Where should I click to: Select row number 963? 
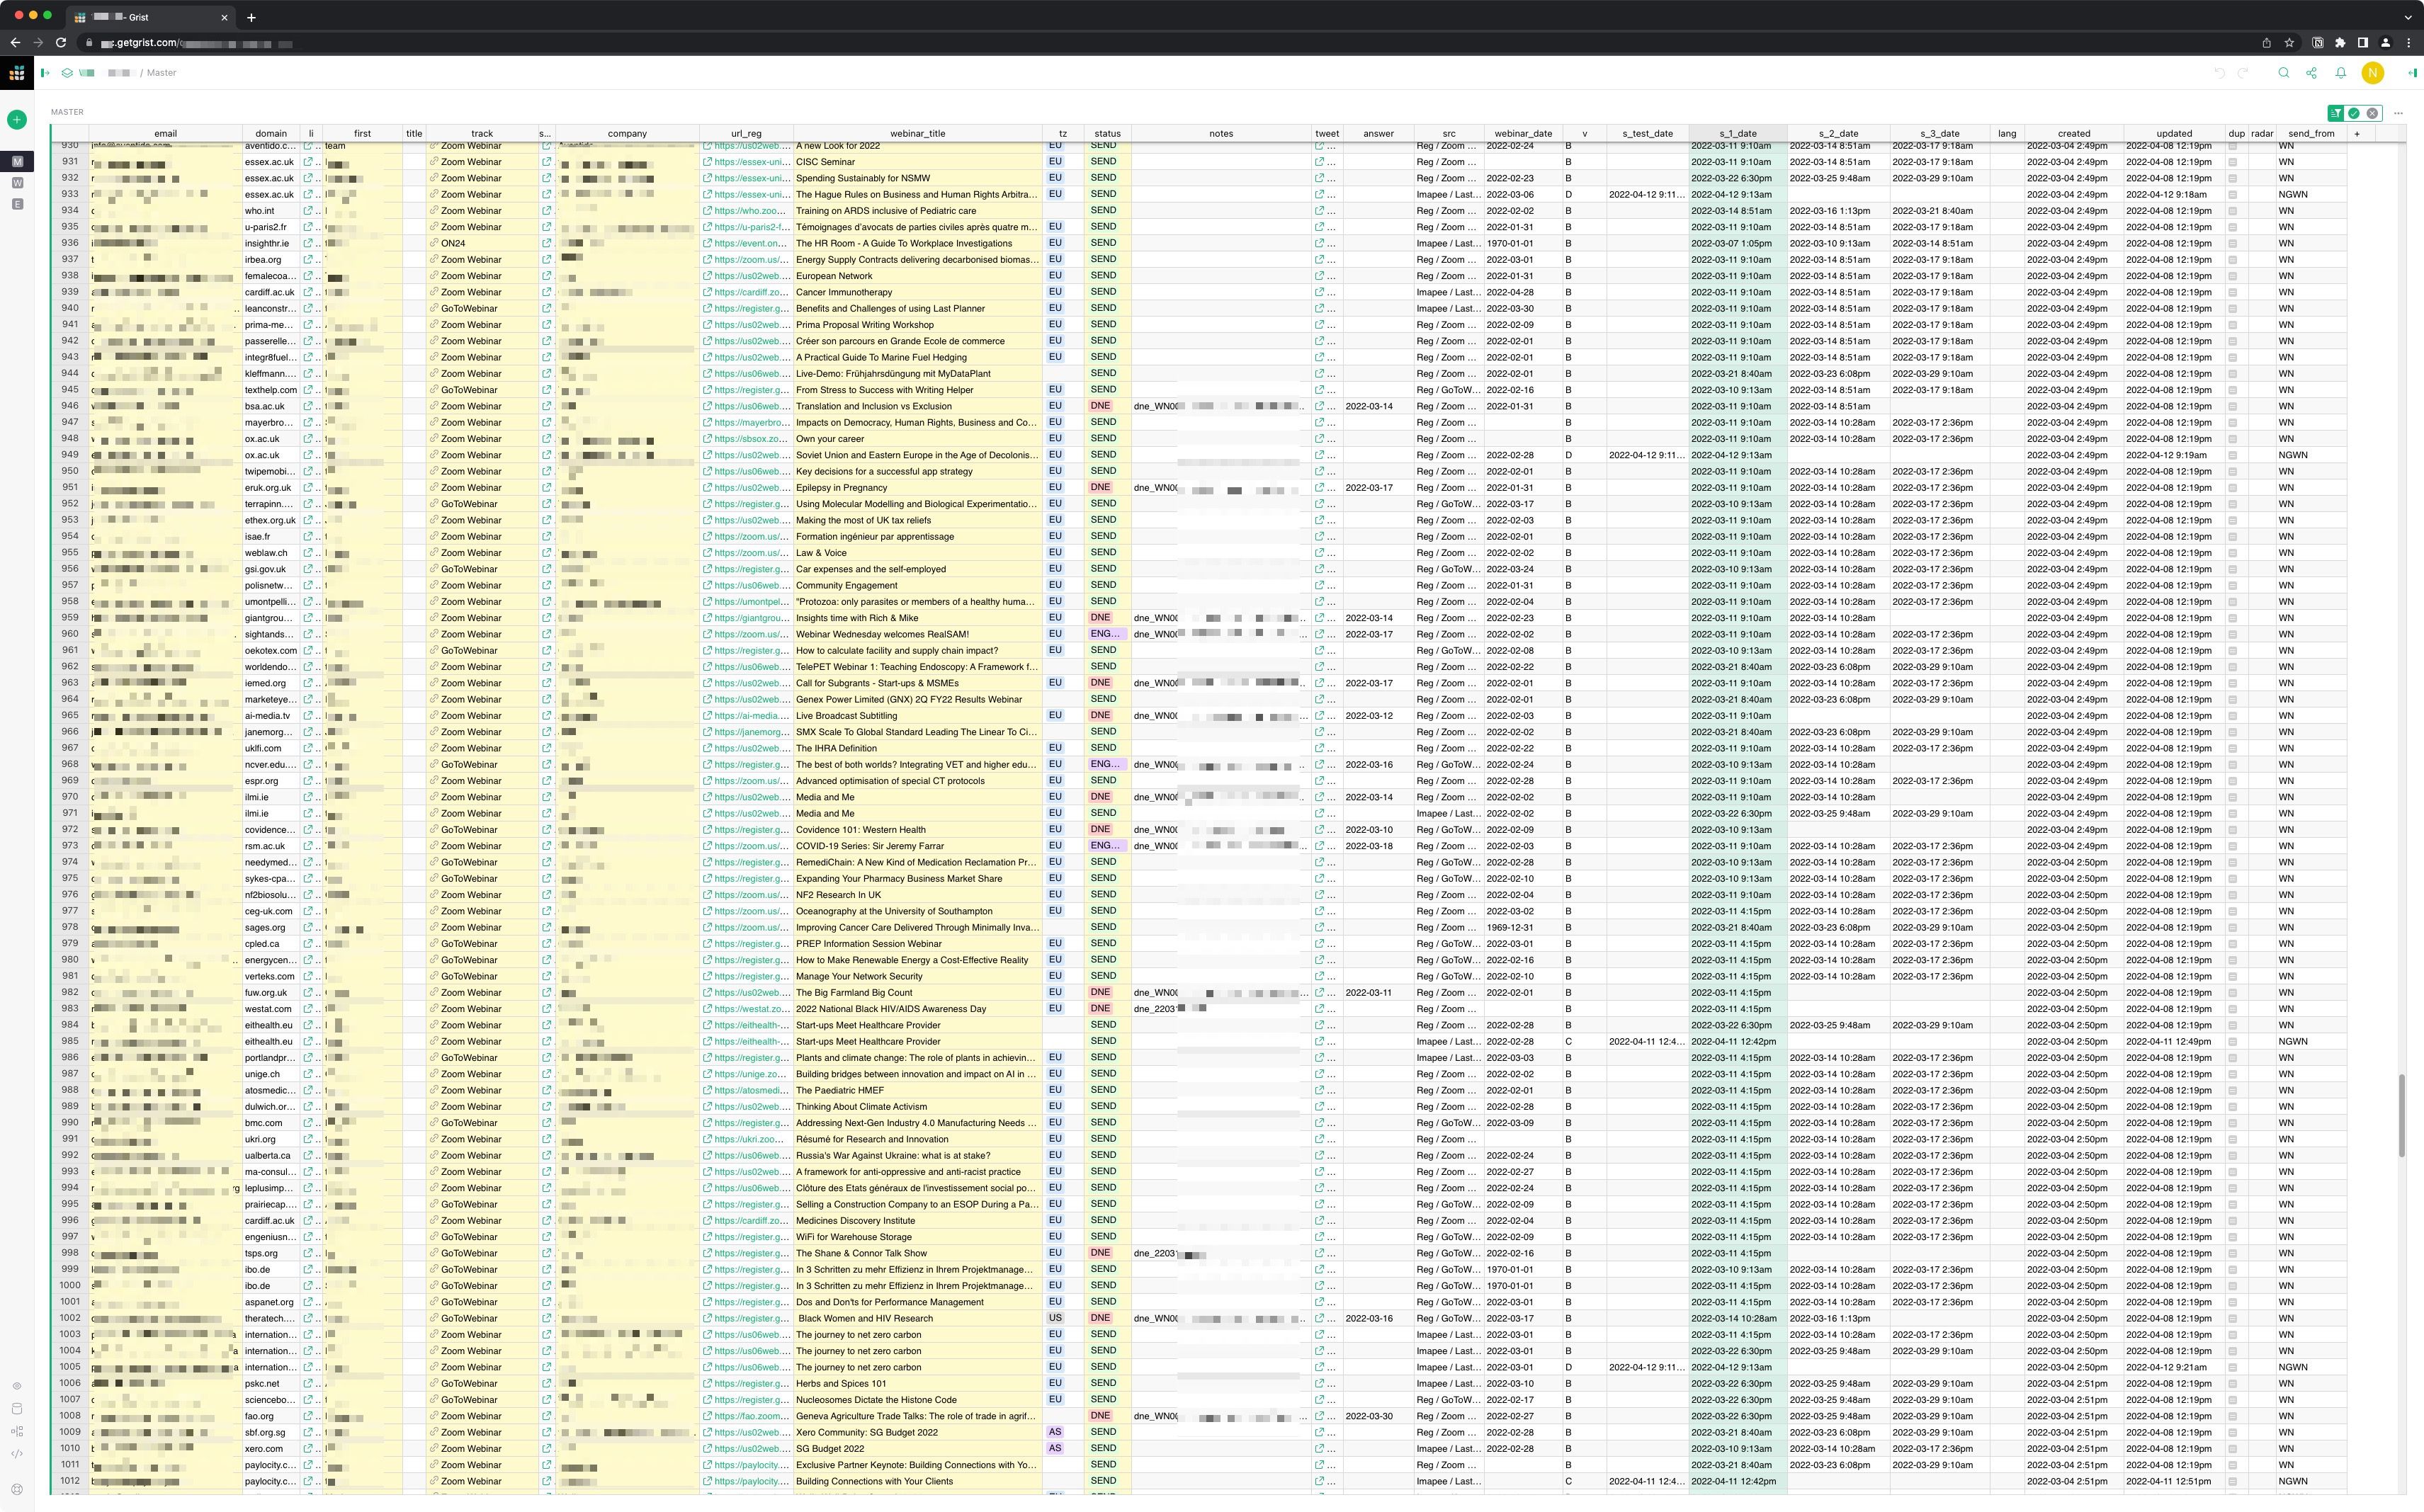(70, 683)
